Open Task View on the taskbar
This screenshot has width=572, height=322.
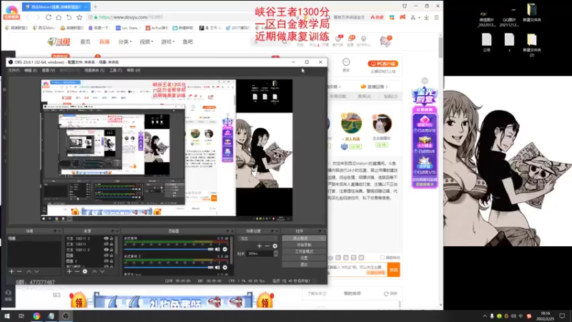[x=21, y=316]
